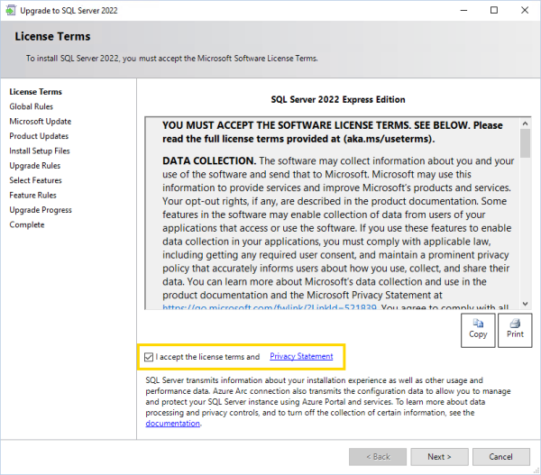
Task: Click the SQL Server installer title bar icon
Action: click(x=12, y=10)
